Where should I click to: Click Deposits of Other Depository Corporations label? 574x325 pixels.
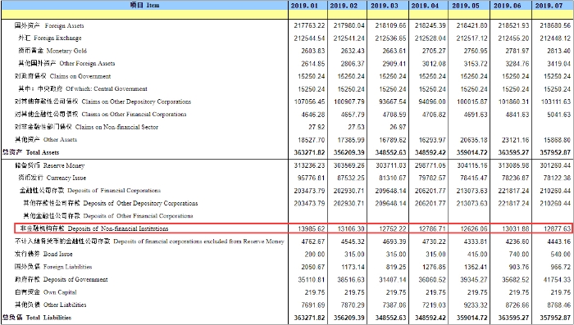tap(111, 203)
